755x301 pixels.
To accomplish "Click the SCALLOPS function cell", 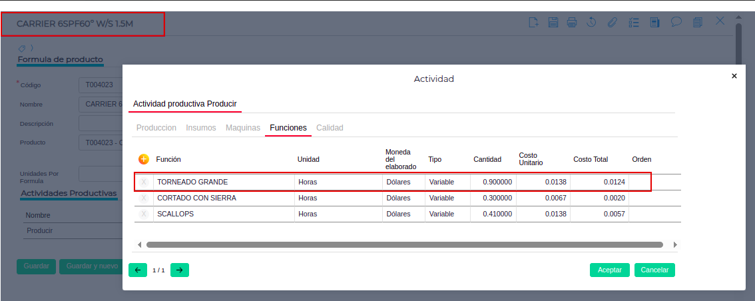I will click(224, 214).
